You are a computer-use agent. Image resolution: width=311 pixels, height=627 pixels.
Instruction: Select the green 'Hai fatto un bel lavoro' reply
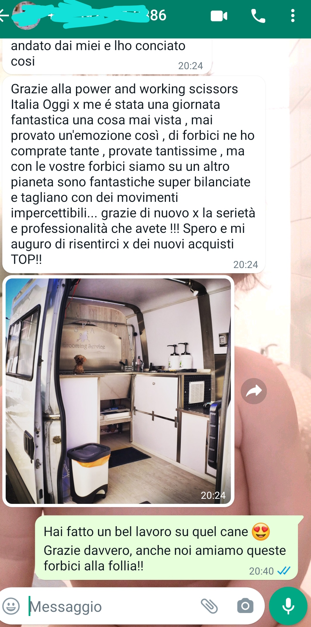tap(167, 548)
